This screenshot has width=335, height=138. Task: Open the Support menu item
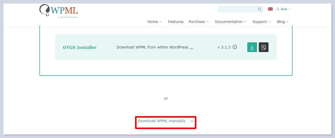pos(260,22)
